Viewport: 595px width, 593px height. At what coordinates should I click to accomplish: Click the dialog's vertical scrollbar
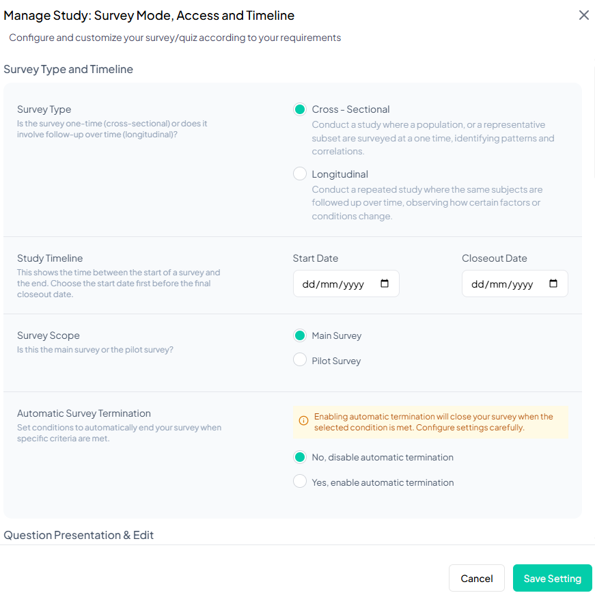[592, 123]
